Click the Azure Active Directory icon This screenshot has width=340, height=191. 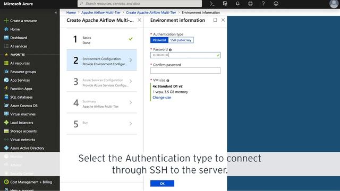click(x=6, y=148)
